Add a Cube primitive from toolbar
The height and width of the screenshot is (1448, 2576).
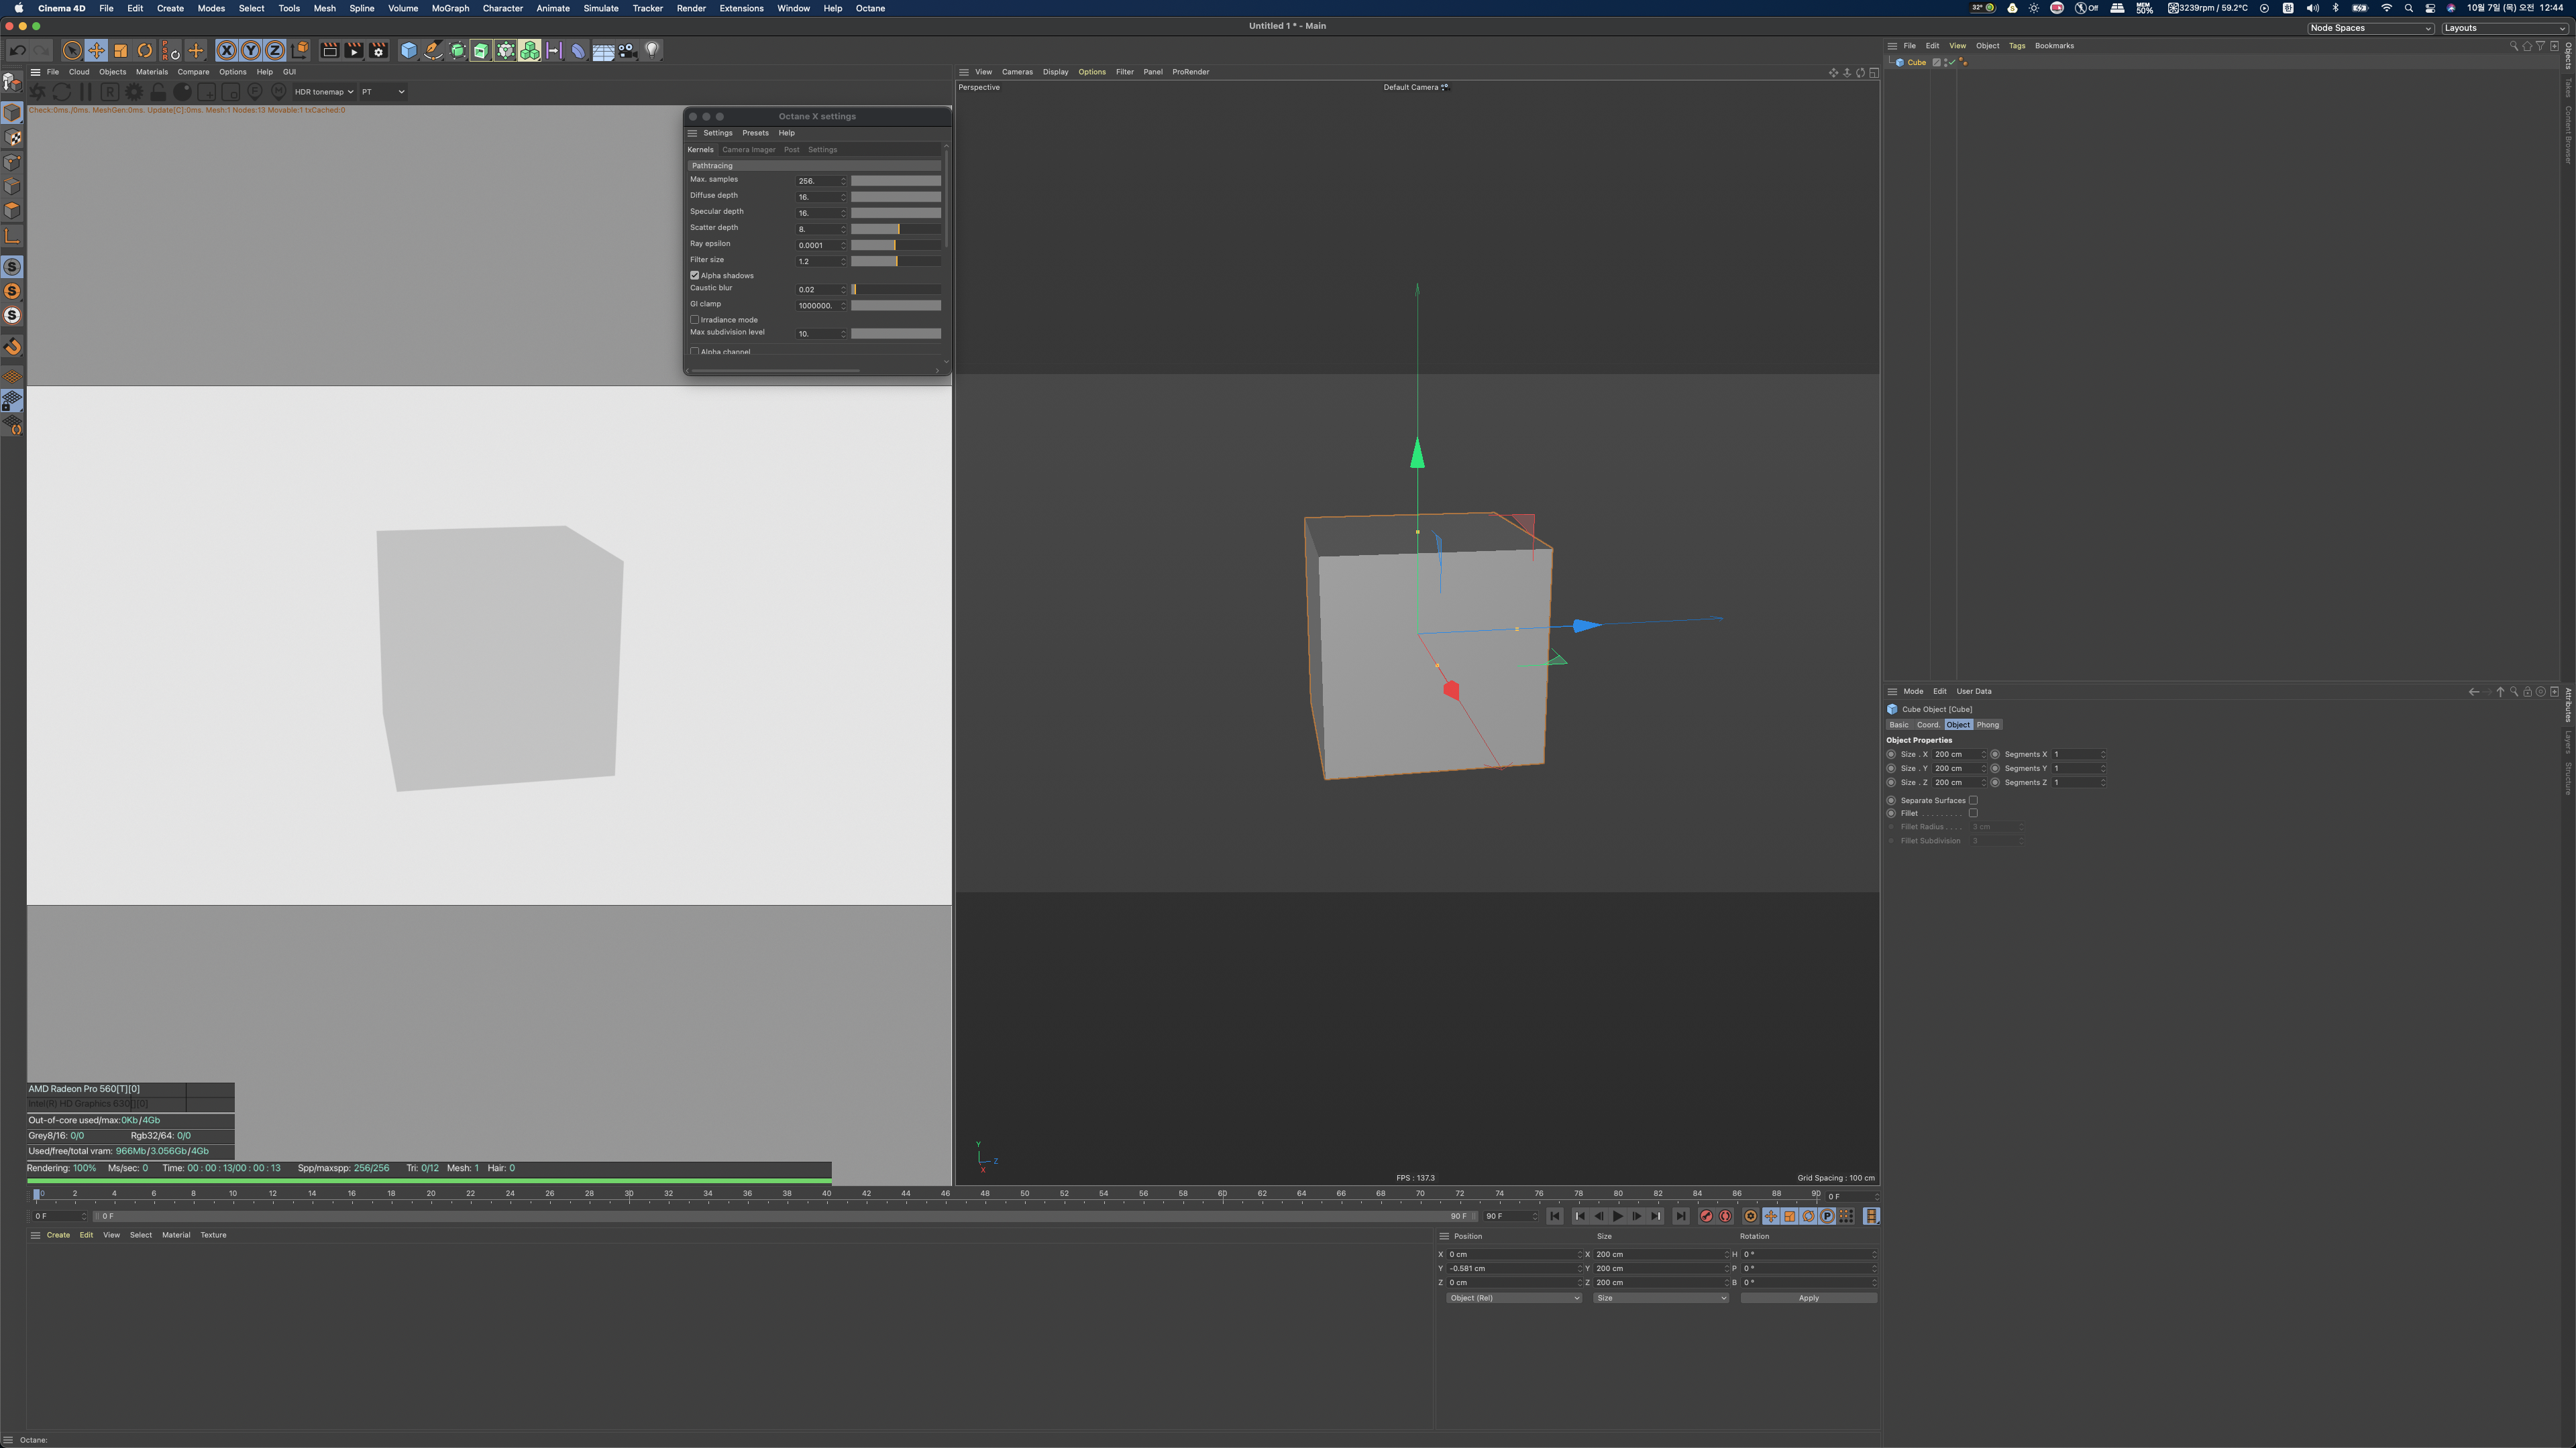pos(409,50)
